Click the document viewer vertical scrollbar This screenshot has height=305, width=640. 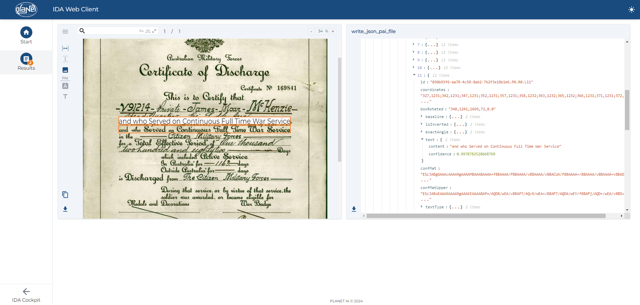point(340,110)
